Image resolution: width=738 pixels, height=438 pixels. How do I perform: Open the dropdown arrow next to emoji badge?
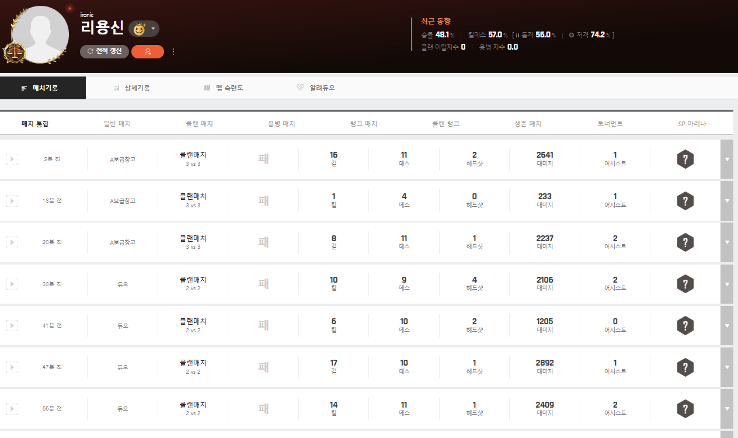click(x=153, y=29)
